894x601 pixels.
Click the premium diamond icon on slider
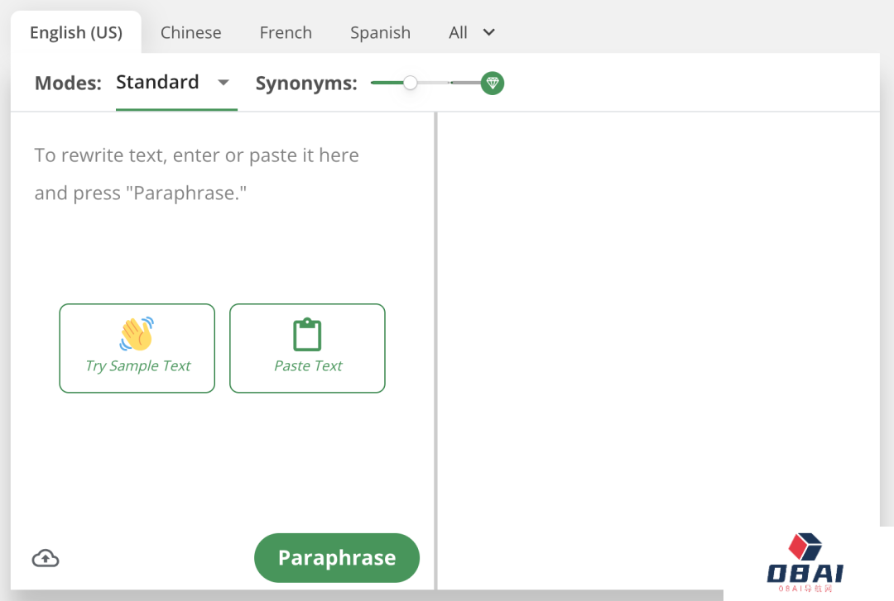coord(493,83)
